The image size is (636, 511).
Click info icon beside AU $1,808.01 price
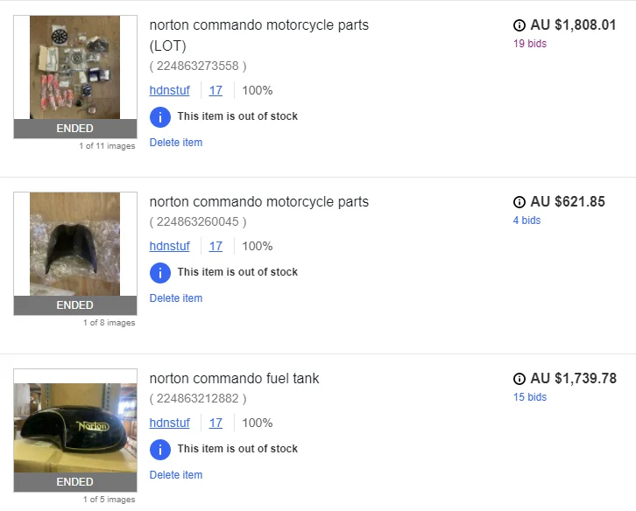click(519, 25)
